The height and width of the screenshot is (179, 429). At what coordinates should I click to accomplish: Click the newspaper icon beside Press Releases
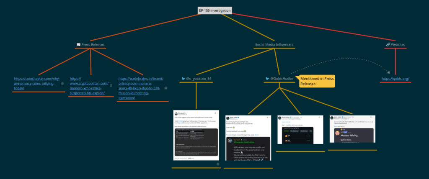(x=78, y=44)
